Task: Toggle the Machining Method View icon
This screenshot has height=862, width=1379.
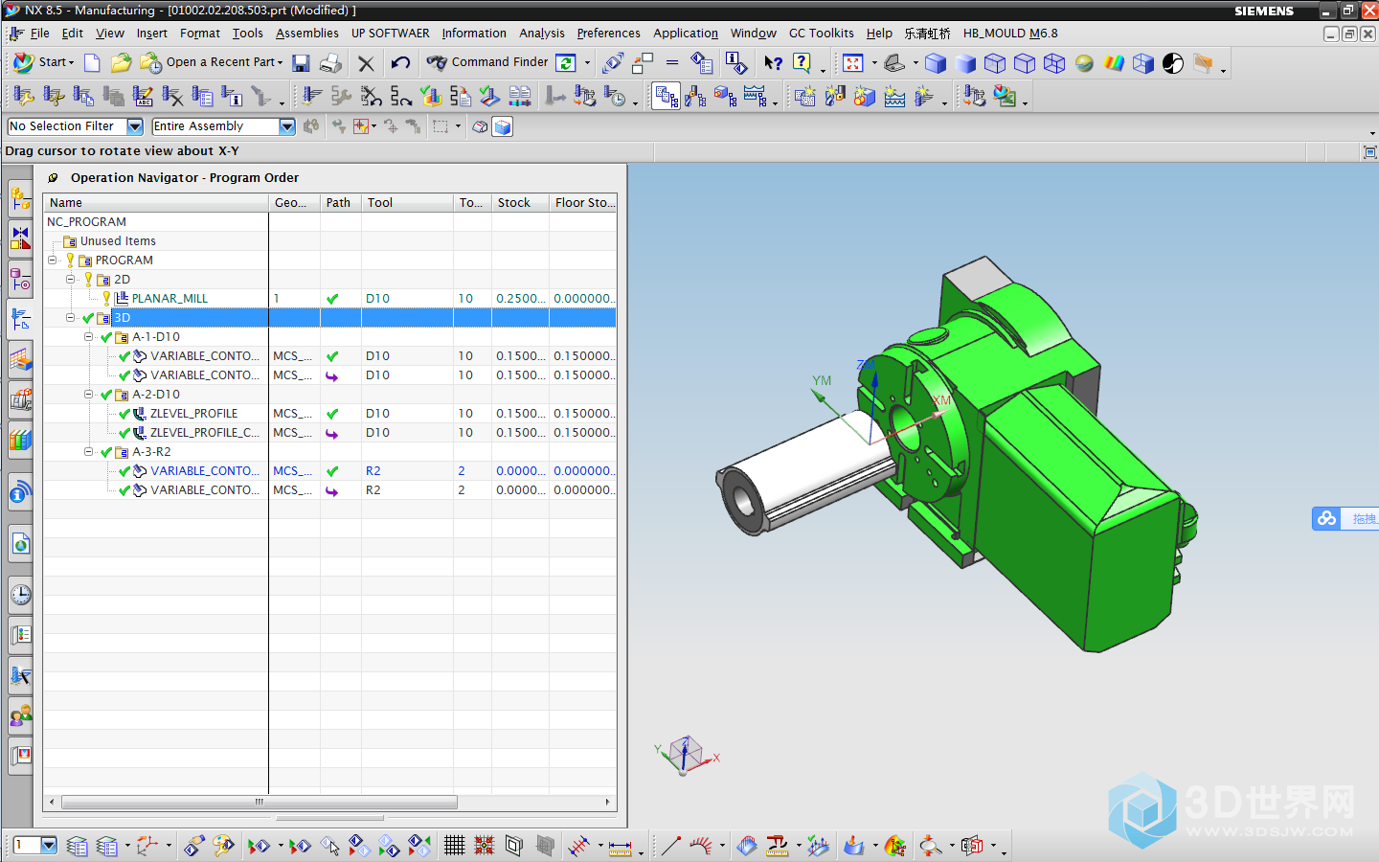Action: click(x=756, y=96)
